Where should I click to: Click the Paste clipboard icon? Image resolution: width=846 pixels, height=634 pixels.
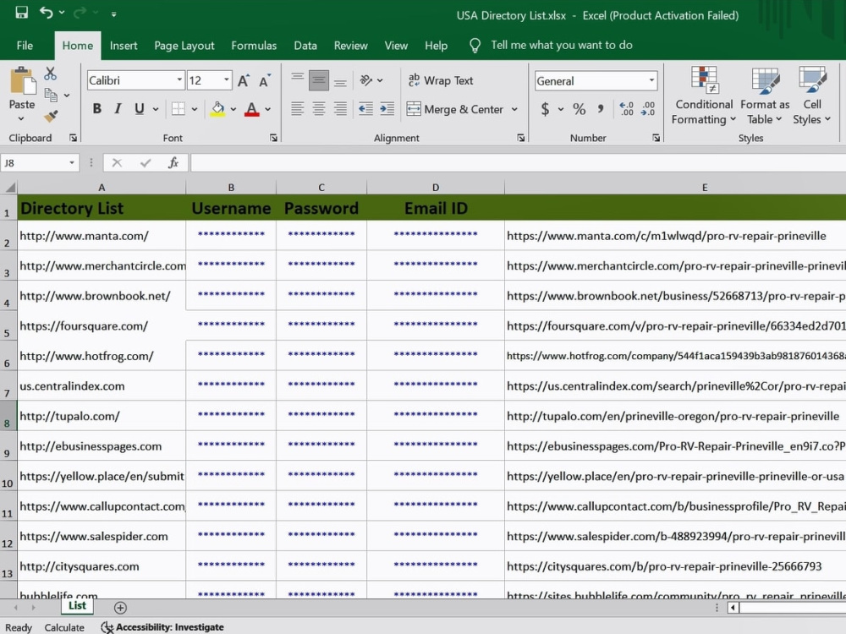click(x=22, y=81)
